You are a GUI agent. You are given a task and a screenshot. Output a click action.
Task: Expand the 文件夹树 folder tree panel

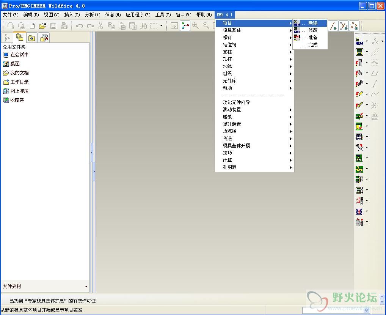pyautogui.click(x=86, y=287)
